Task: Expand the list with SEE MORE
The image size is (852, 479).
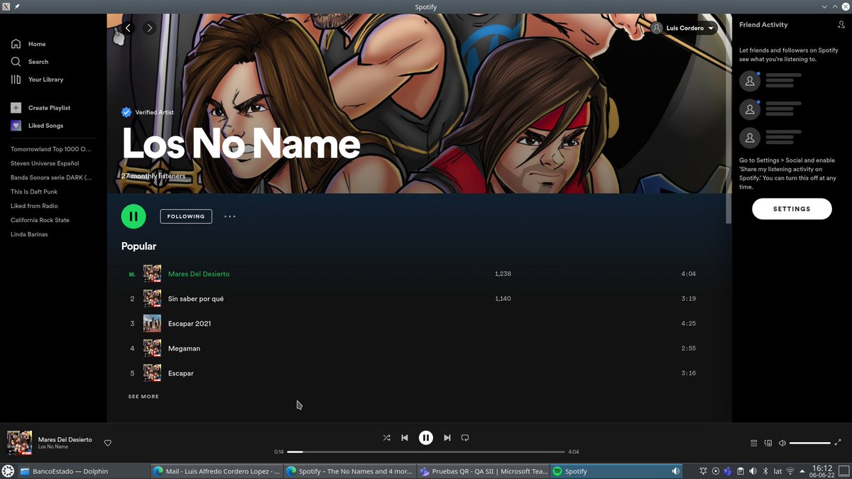Action: tap(143, 397)
